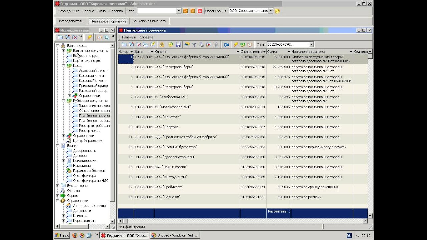Screen dimensions: 427x240
Task: Click the copy document icon in payment toolbar
Action: point(145,45)
